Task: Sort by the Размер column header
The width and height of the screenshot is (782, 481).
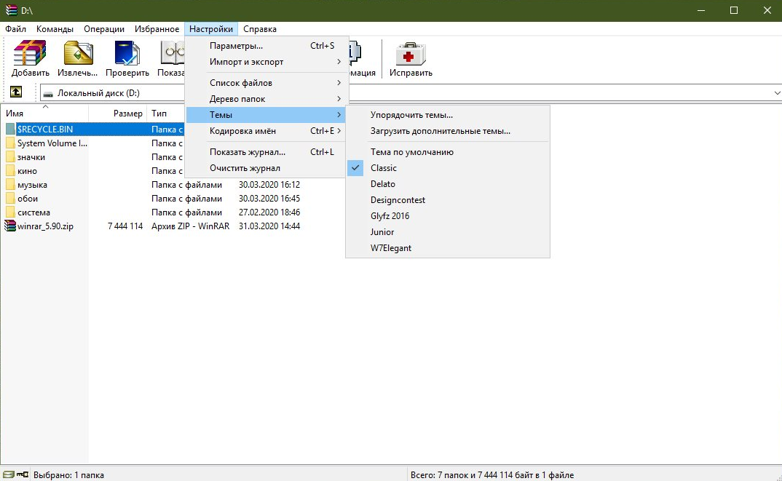Action: point(118,113)
